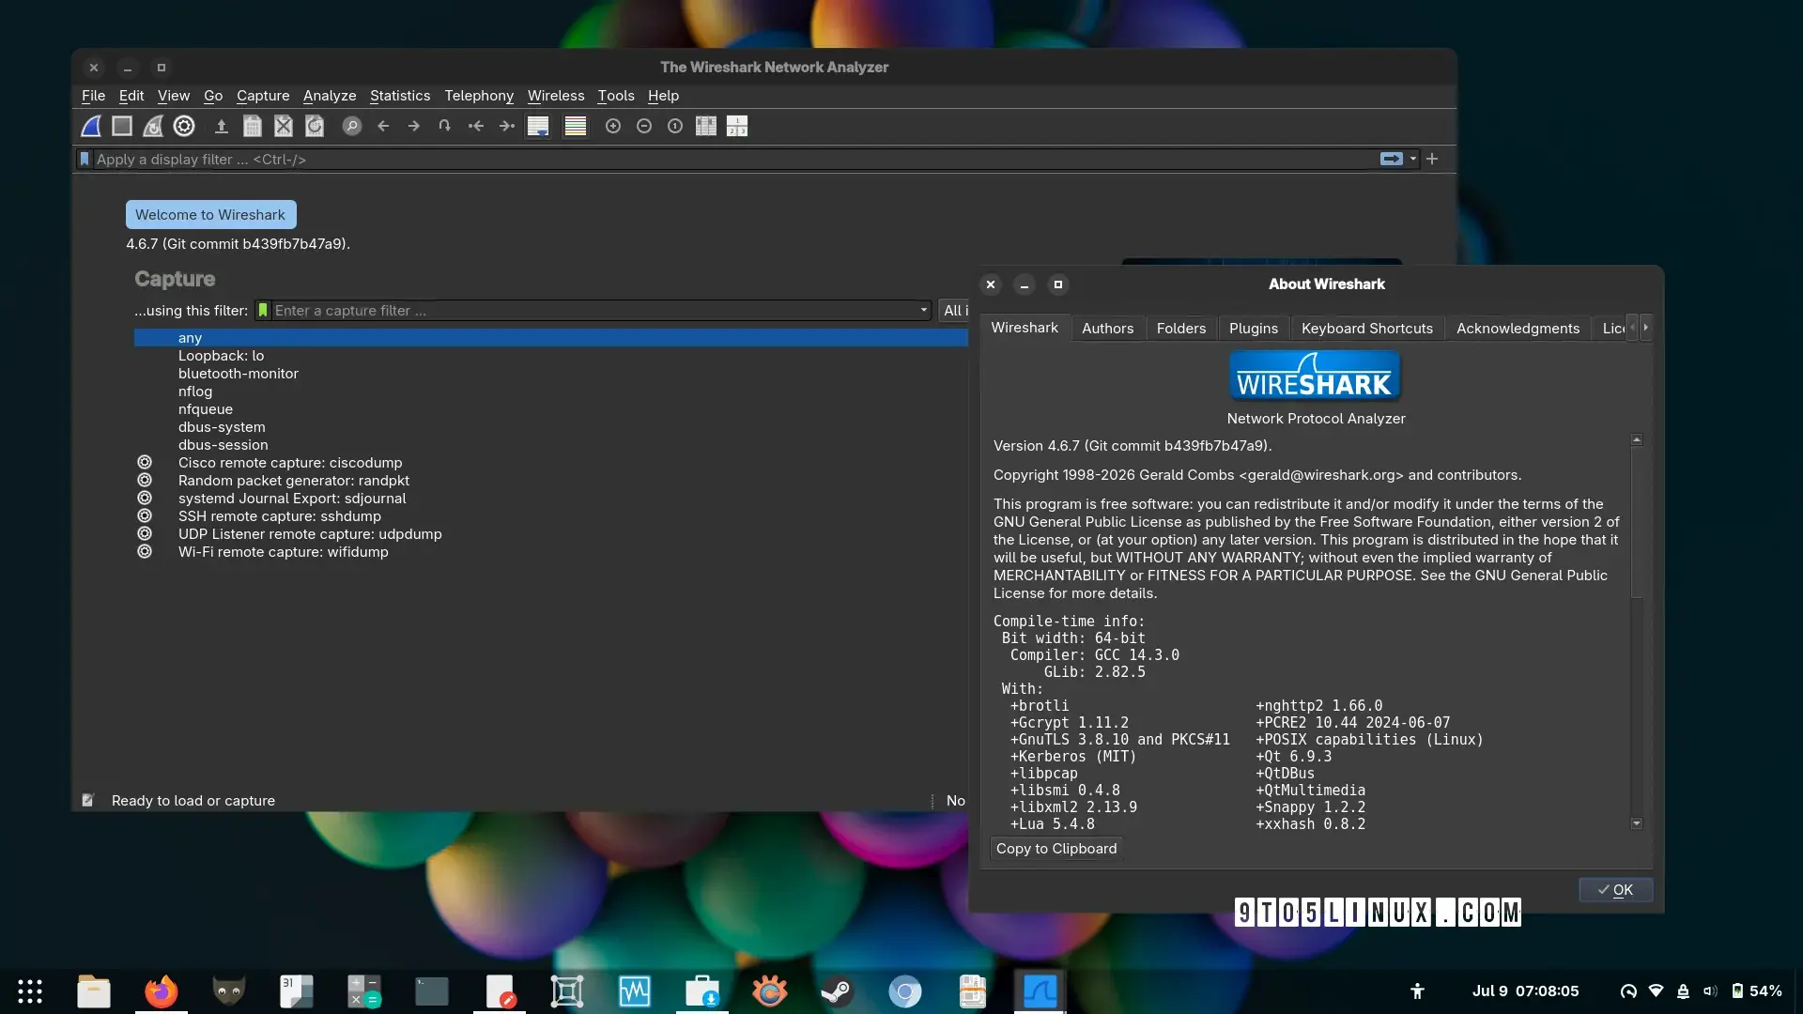This screenshot has width=1803, height=1014.
Task: Open the Tools menu
Action: coord(616,96)
